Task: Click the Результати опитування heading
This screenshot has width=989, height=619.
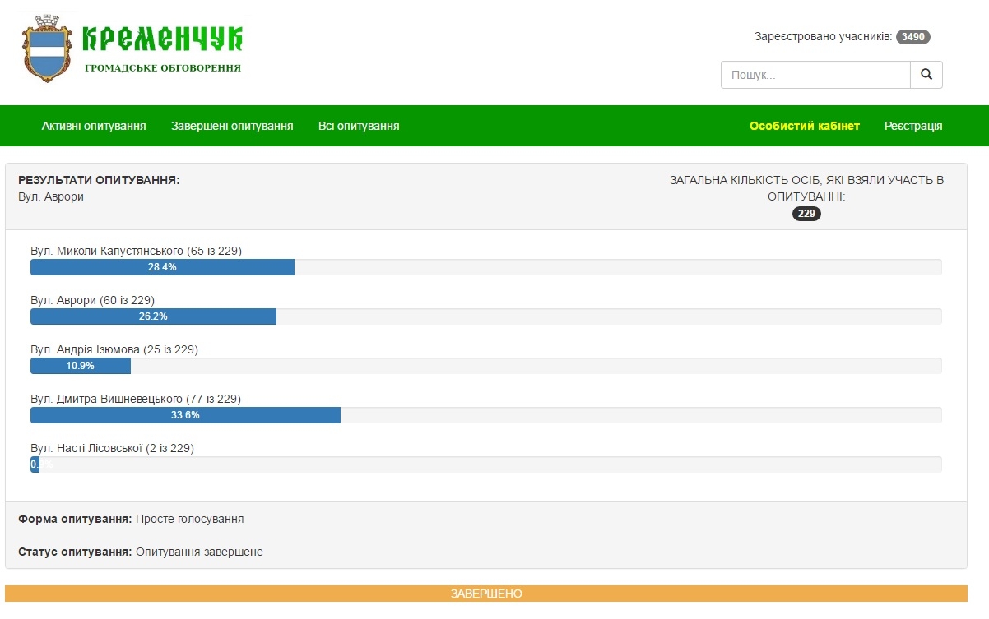Action: coord(99,180)
